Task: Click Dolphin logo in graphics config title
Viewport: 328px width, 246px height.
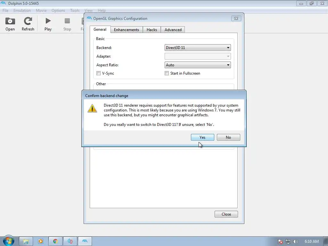Action: pos(89,18)
